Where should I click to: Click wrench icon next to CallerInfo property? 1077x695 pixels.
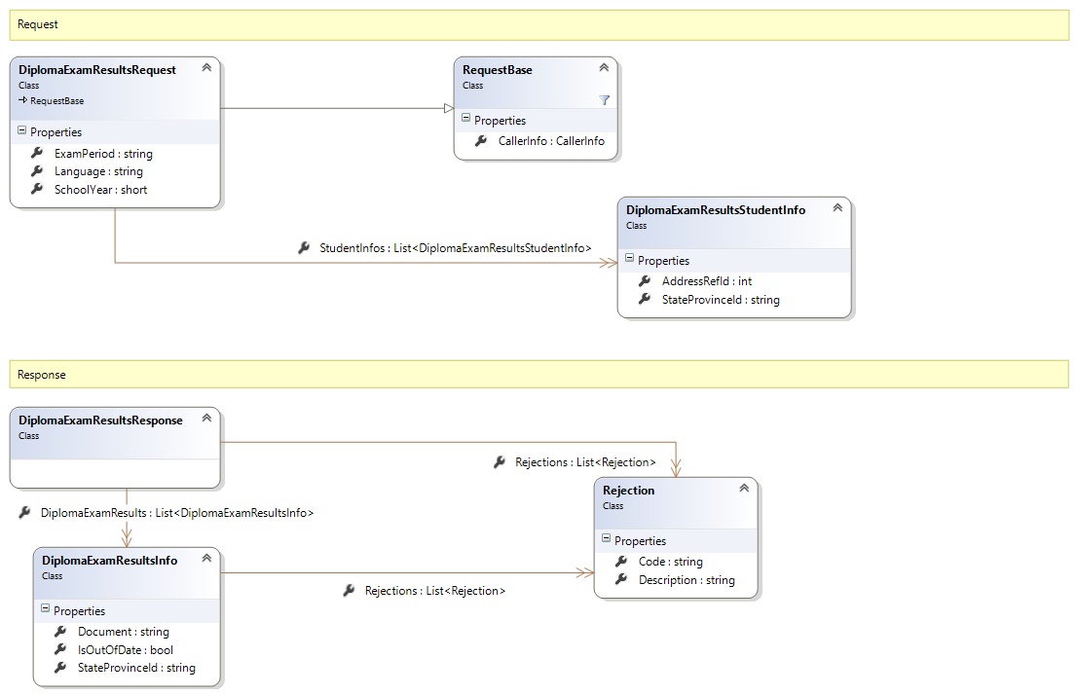(481, 141)
